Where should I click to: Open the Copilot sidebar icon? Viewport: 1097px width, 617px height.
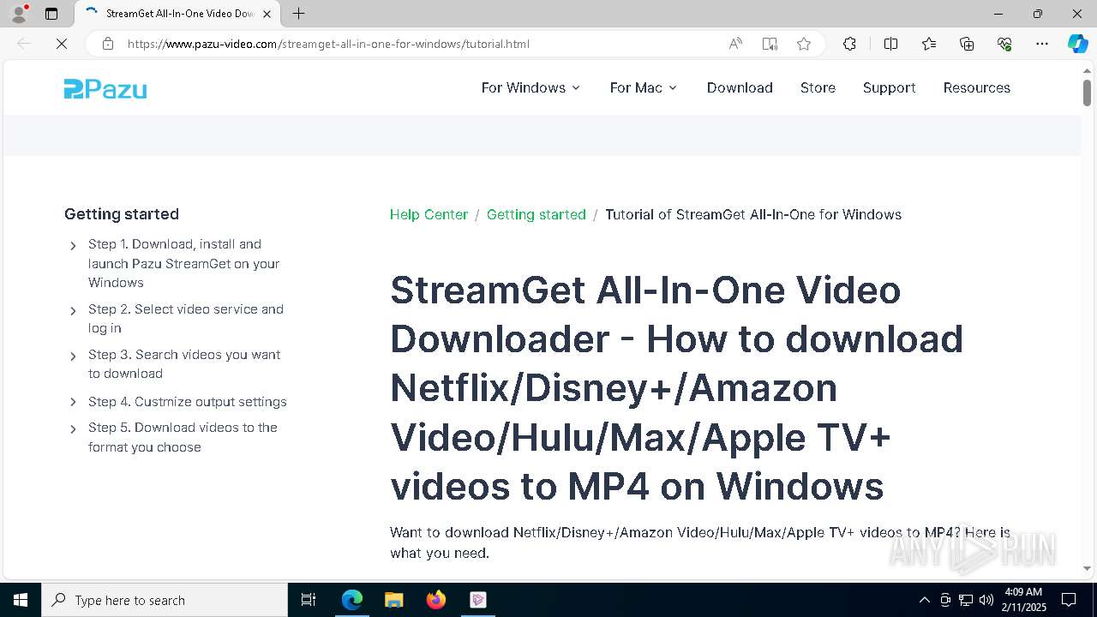tap(1077, 44)
